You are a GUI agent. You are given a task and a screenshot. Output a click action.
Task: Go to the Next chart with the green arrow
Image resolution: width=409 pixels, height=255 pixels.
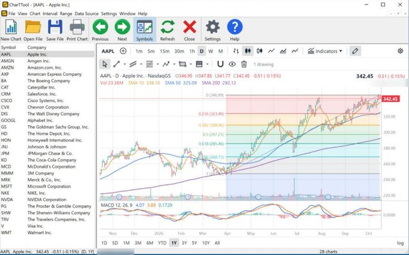(122, 27)
